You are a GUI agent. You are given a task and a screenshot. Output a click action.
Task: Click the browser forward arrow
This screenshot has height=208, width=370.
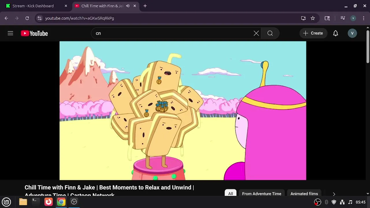[x=17, y=18]
